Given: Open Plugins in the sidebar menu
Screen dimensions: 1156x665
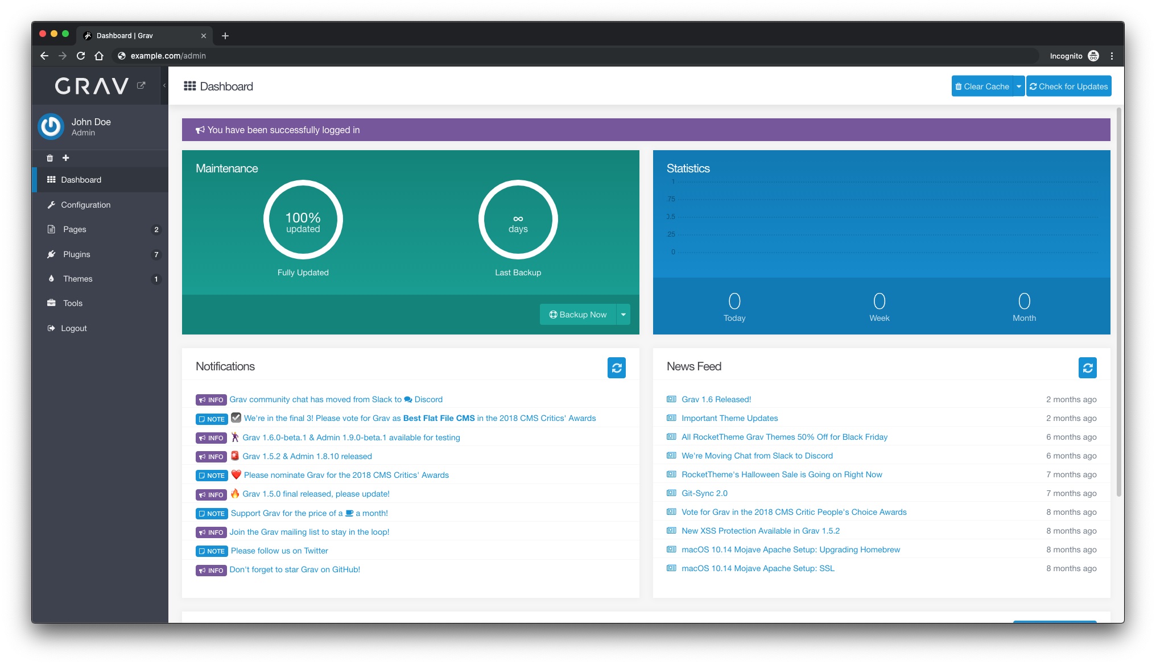Looking at the screenshot, I should 77,254.
